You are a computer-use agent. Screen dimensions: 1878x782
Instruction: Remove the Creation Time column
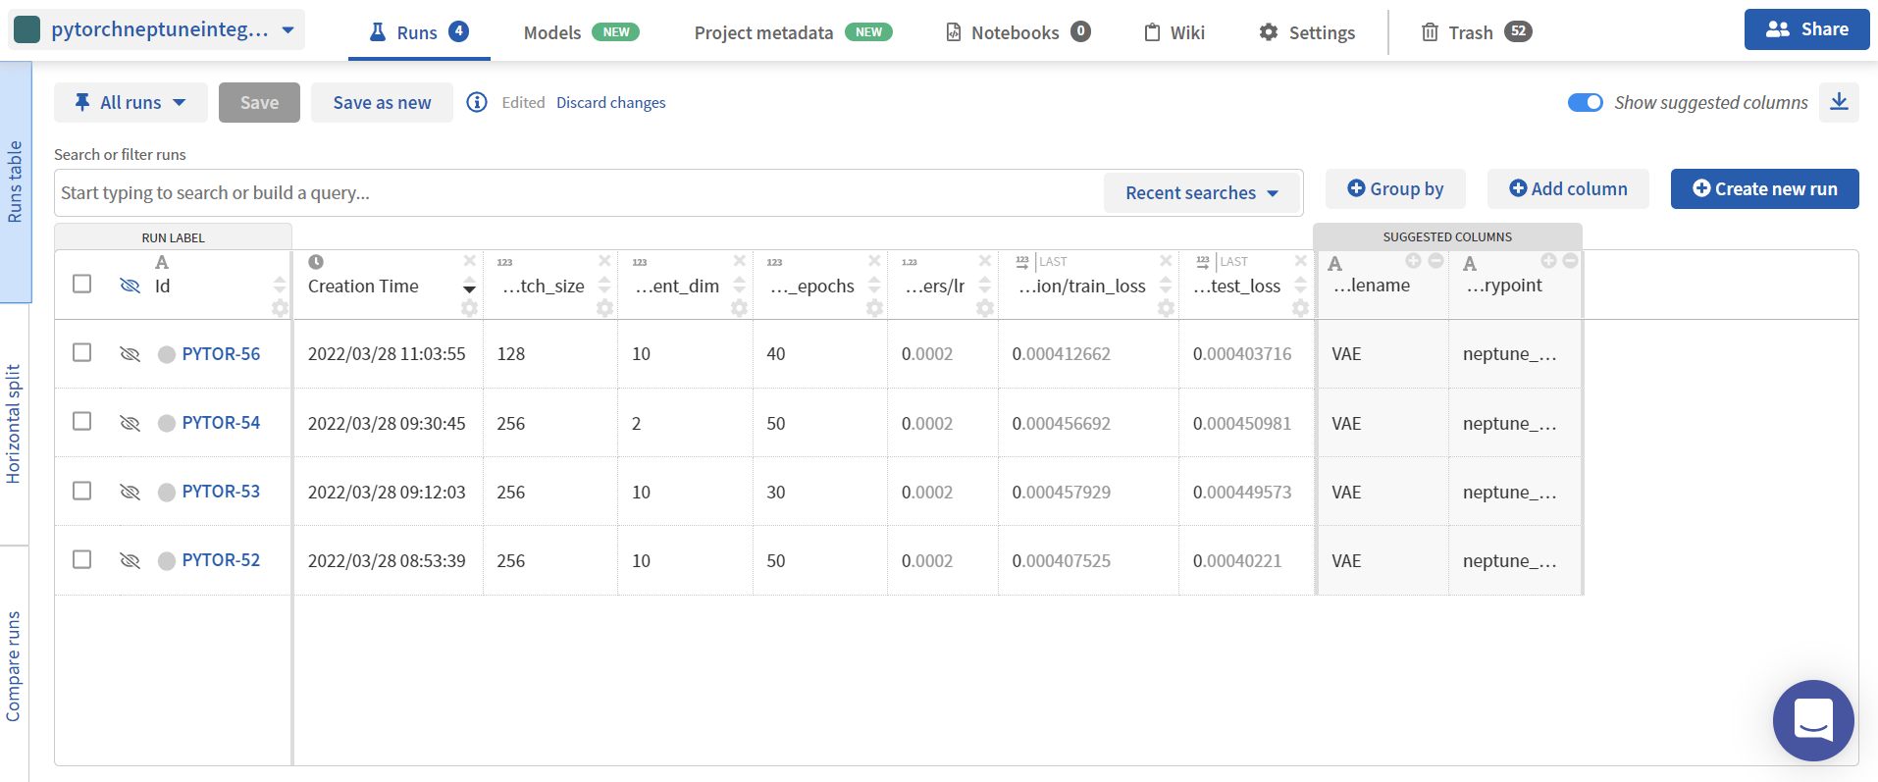coord(470,261)
